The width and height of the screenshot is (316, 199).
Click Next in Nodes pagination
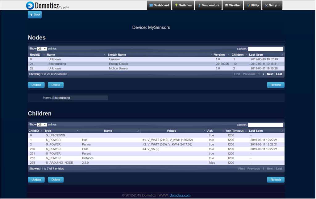270,74
